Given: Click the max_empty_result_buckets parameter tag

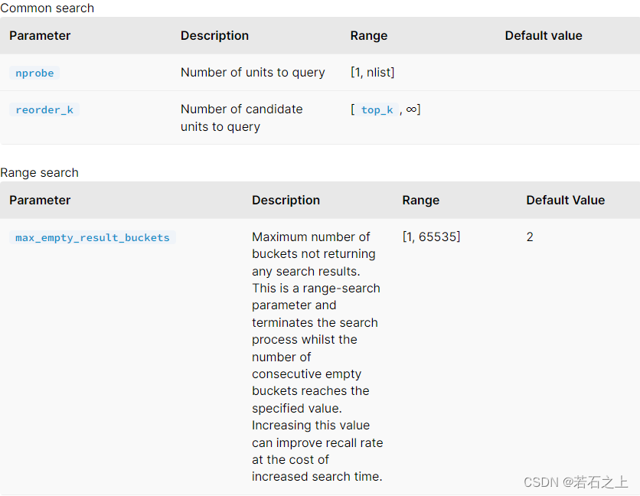Looking at the screenshot, I should [93, 238].
